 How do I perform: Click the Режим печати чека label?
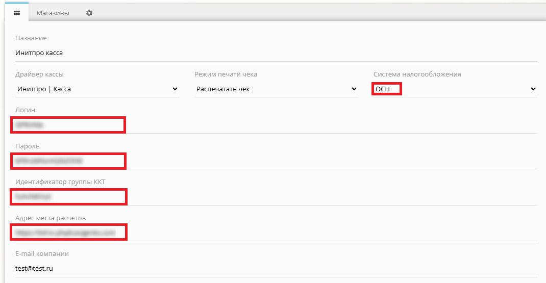click(226, 74)
